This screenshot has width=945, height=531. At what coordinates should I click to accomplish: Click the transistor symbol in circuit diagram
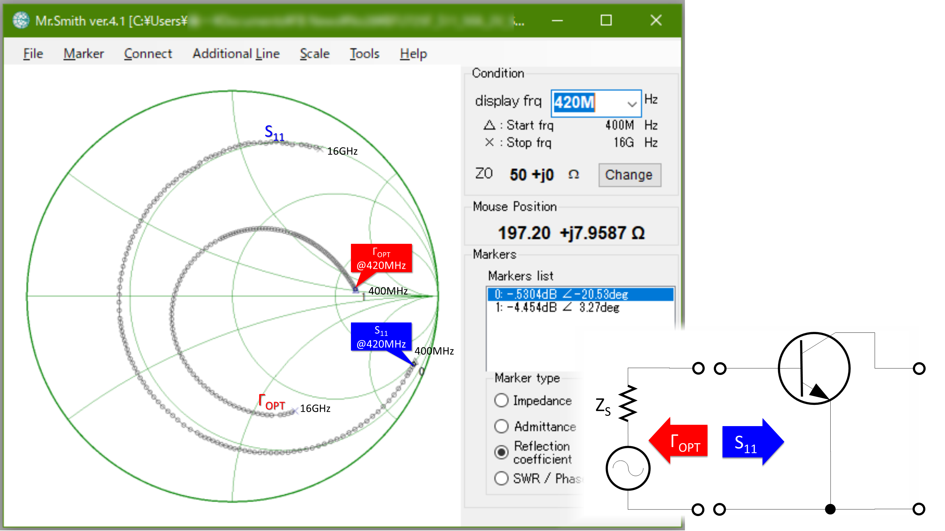[814, 368]
